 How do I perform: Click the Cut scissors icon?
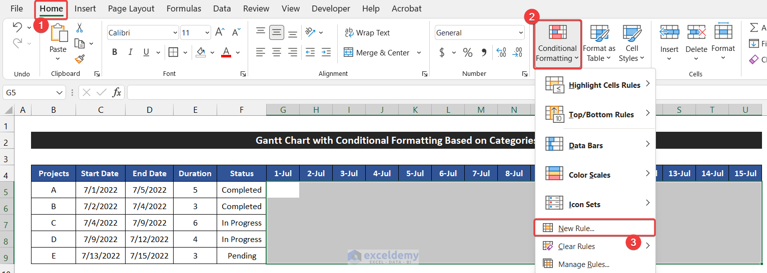[80, 28]
